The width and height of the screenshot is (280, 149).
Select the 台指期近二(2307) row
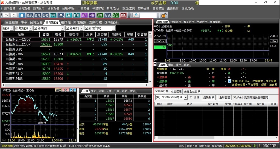[75, 44]
